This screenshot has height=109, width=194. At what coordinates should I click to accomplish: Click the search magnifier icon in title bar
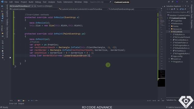coord(110,2)
